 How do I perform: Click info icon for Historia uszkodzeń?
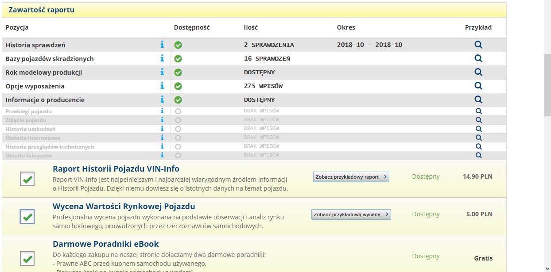click(162, 129)
